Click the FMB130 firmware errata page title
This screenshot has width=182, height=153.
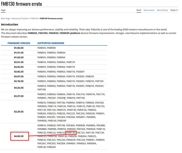click(x=21, y=4)
